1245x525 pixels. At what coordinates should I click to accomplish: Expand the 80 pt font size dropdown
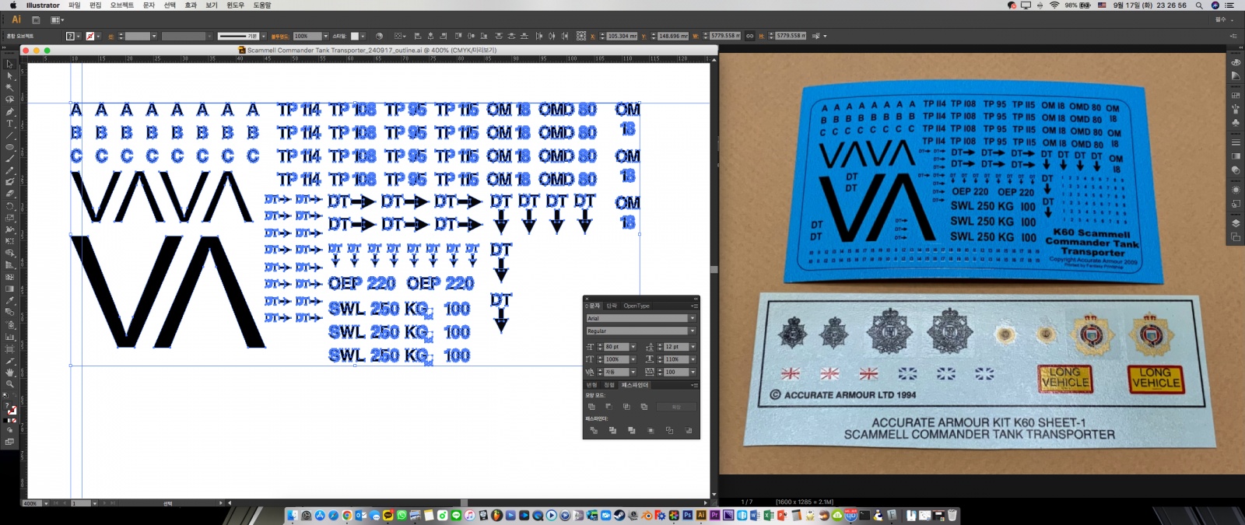point(633,347)
